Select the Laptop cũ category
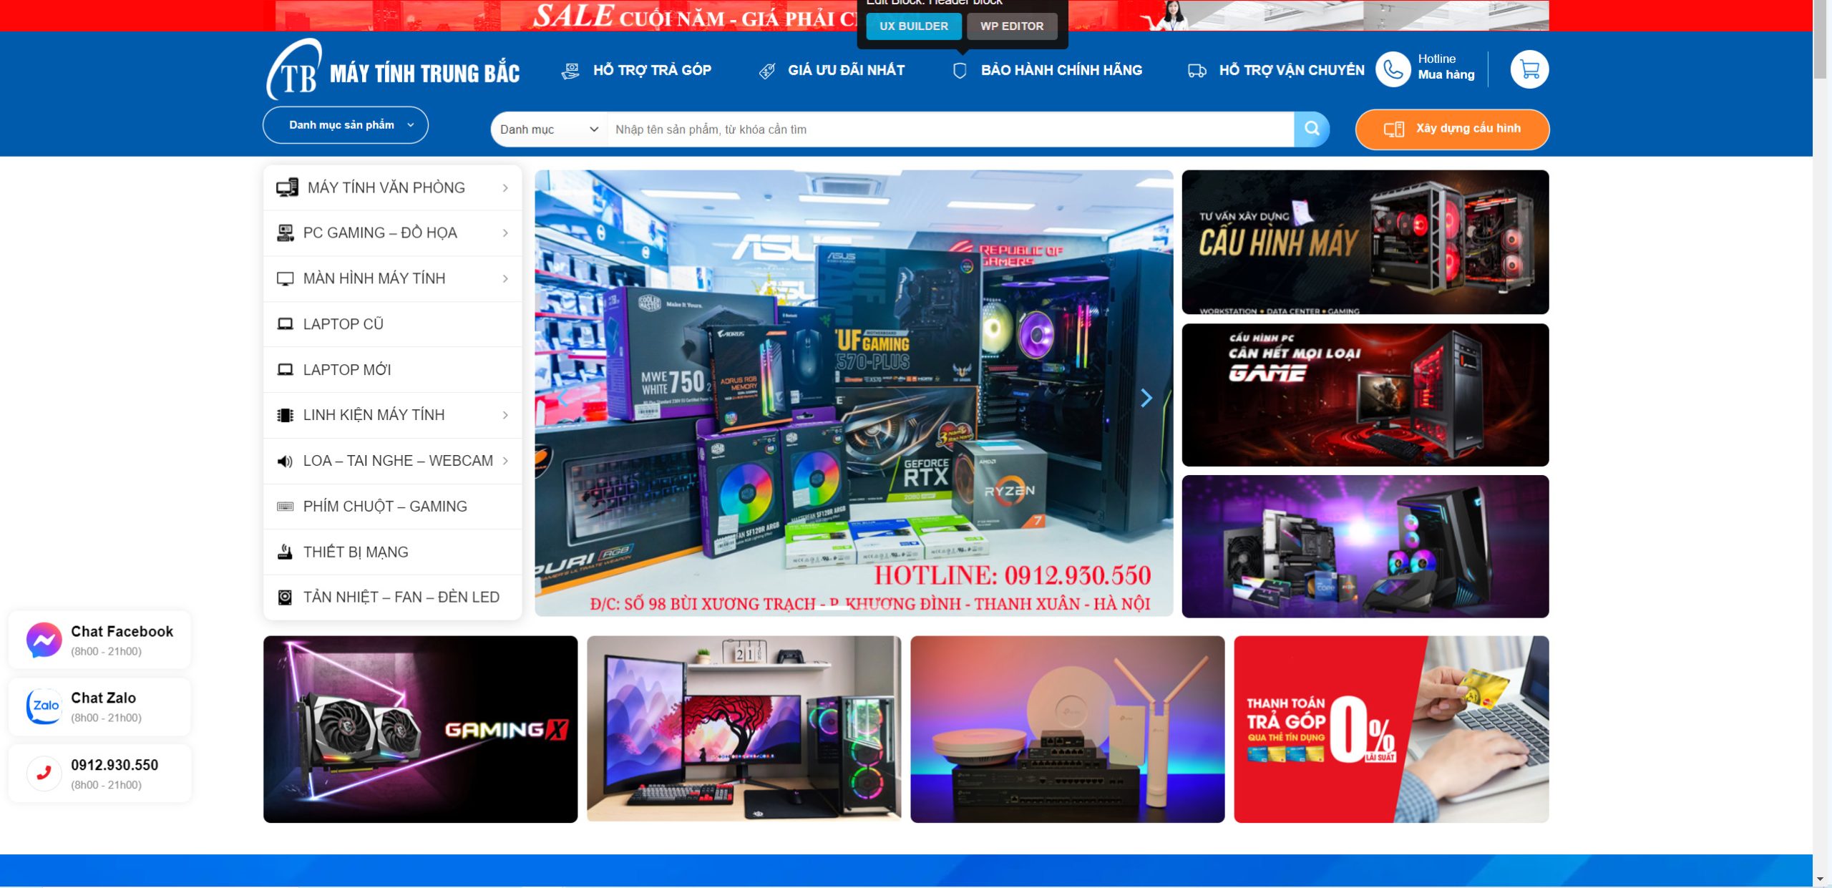The width and height of the screenshot is (1832, 888). pyautogui.click(x=343, y=324)
